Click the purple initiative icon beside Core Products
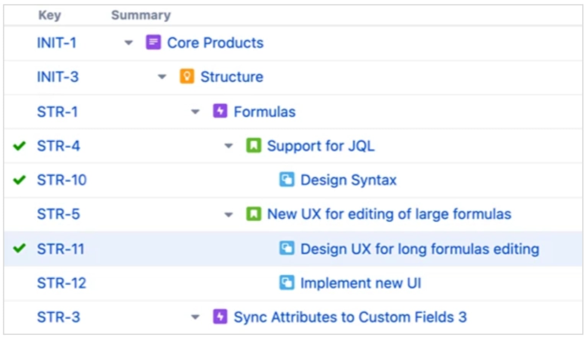Viewport: 588px width, 340px height. (x=153, y=42)
